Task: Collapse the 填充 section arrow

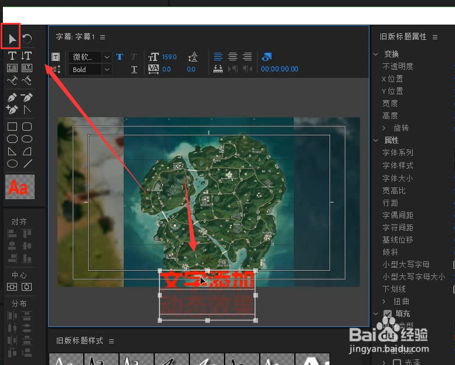Action: 376,313
